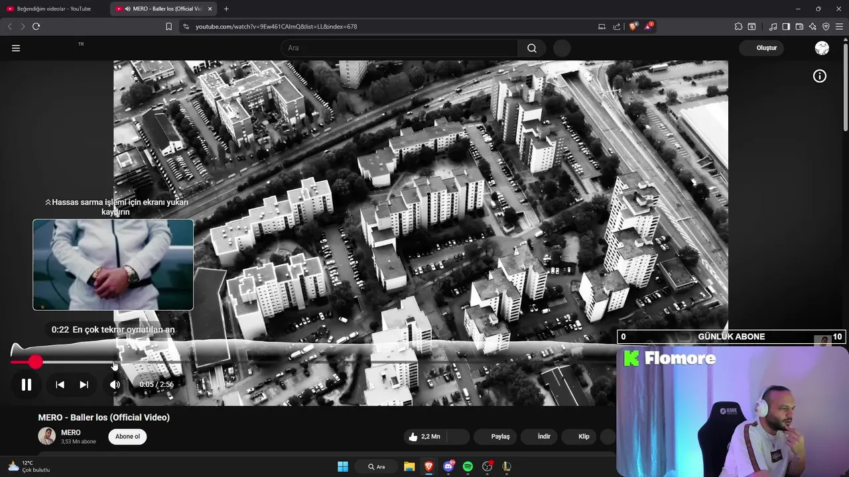Open the MERO channel name link
Screen dimensions: 849x477
pyautogui.click(x=71, y=433)
